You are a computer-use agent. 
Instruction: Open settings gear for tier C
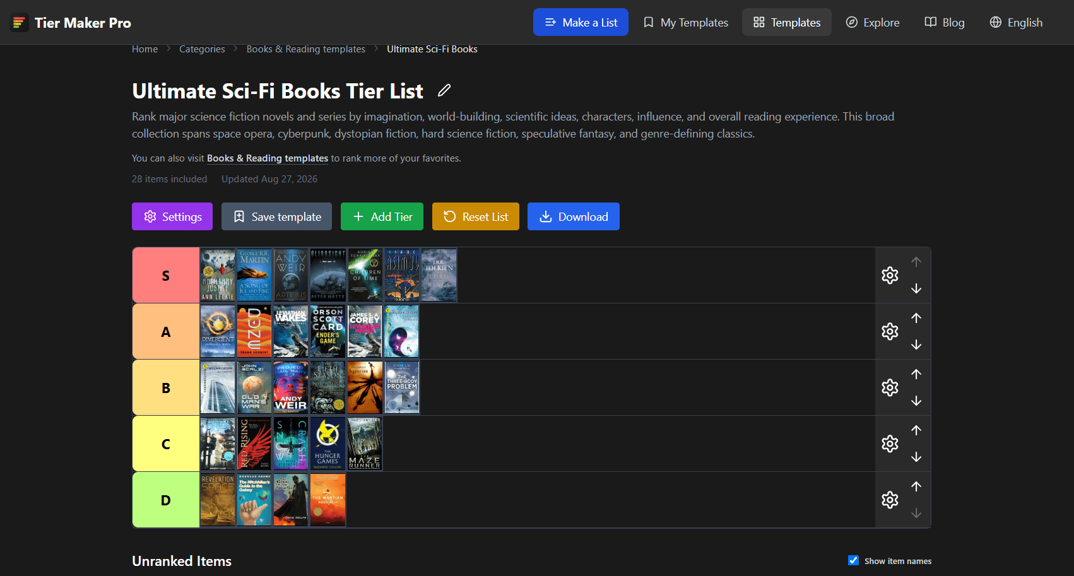(x=890, y=444)
